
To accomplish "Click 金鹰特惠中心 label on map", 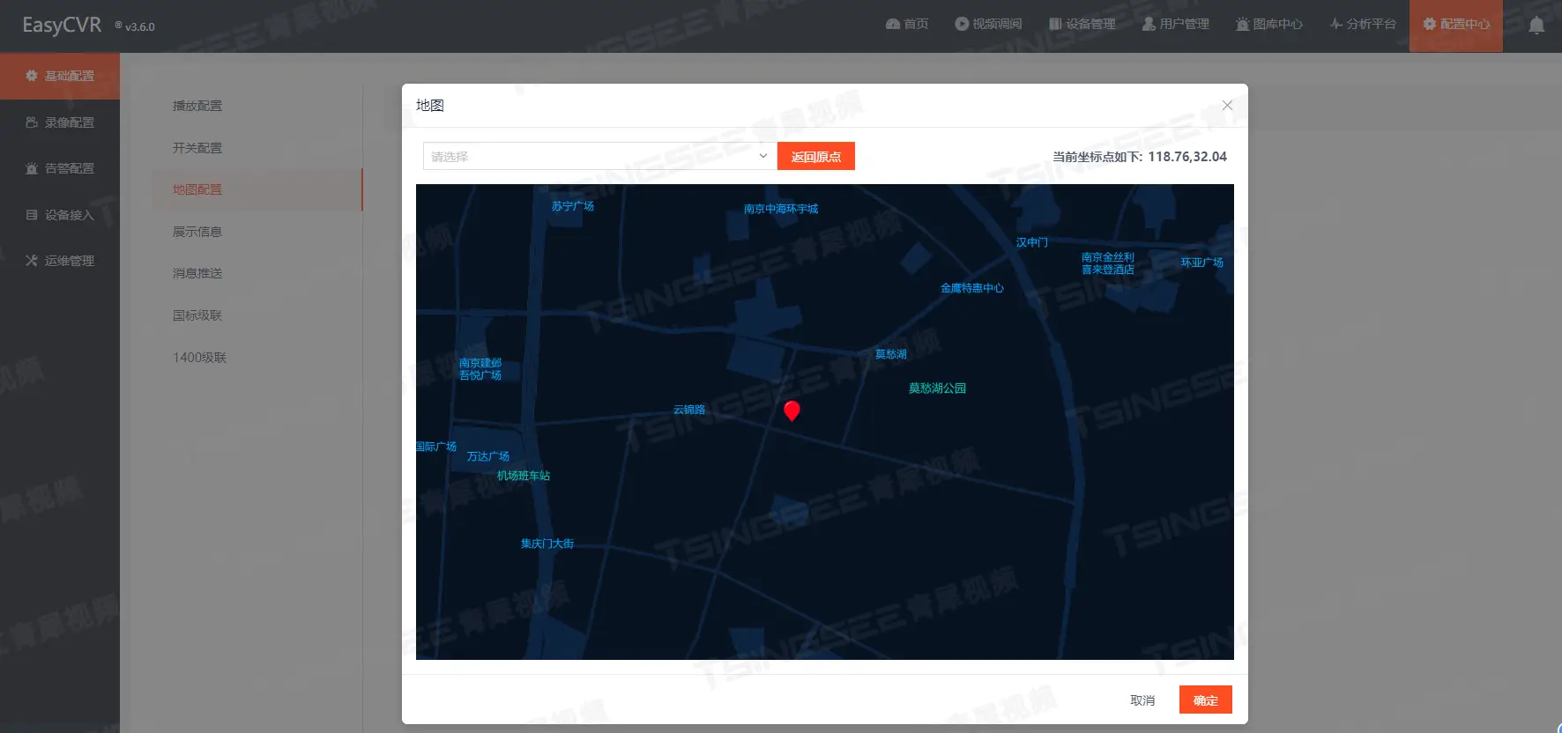I will (x=972, y=288).
